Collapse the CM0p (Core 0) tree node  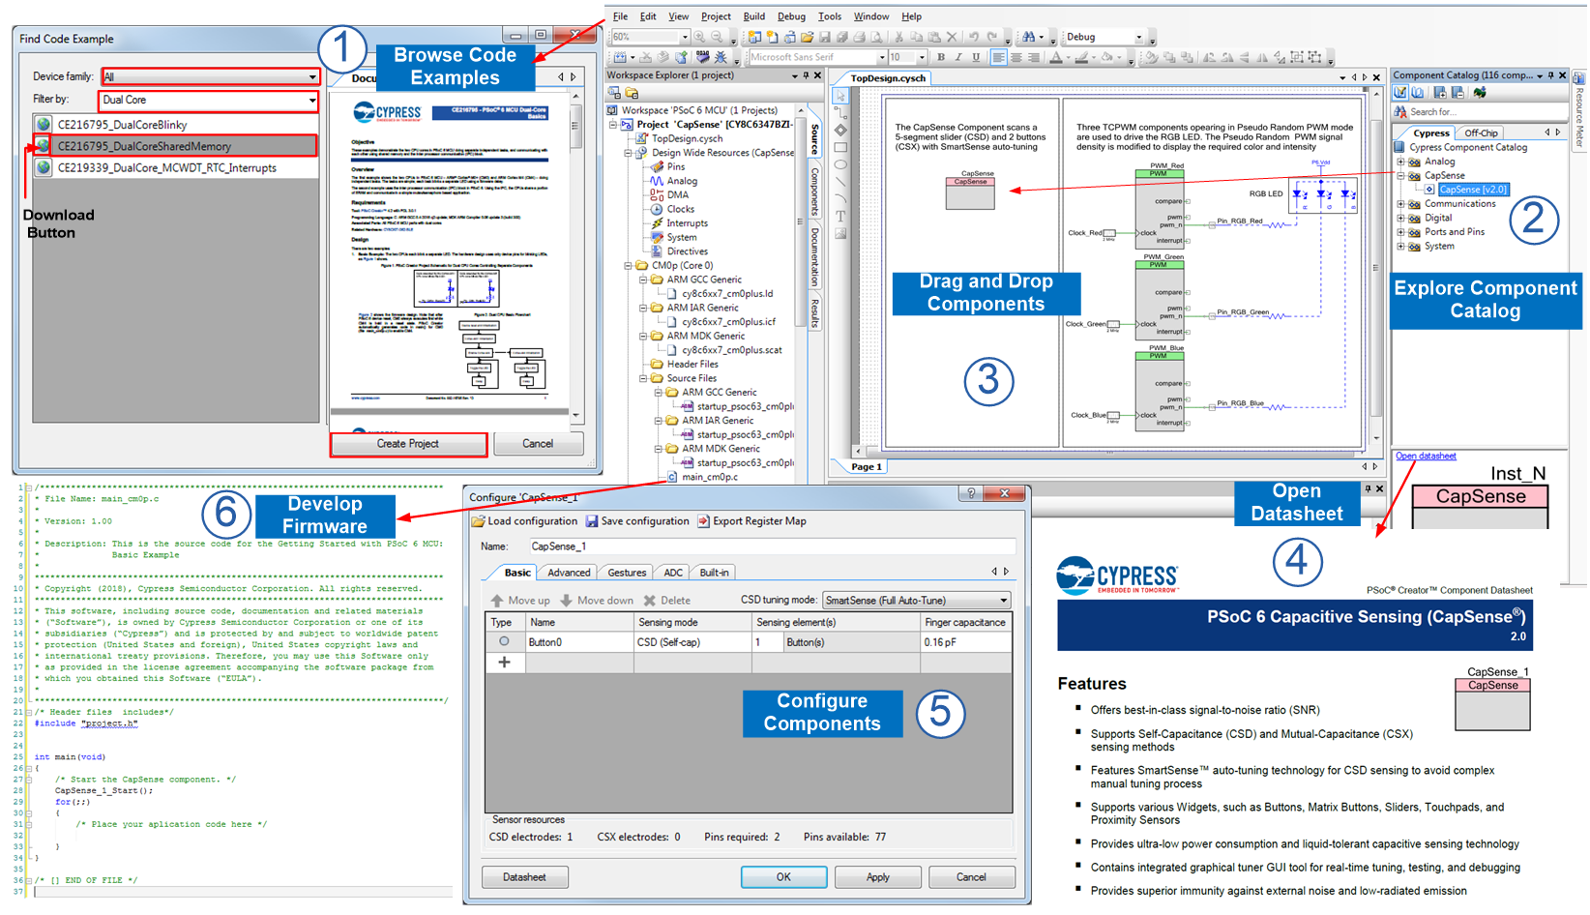[628, 265]
